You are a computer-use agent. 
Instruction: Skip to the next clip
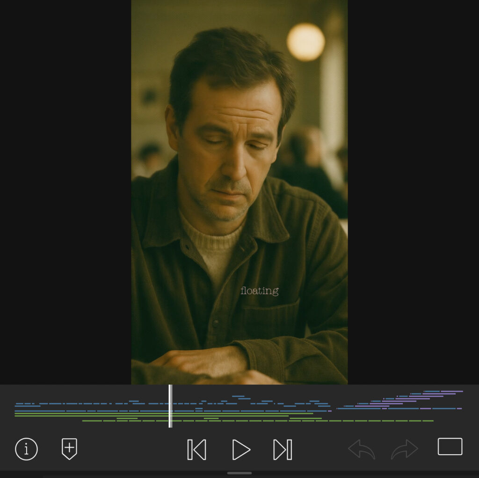coord(283,449)
